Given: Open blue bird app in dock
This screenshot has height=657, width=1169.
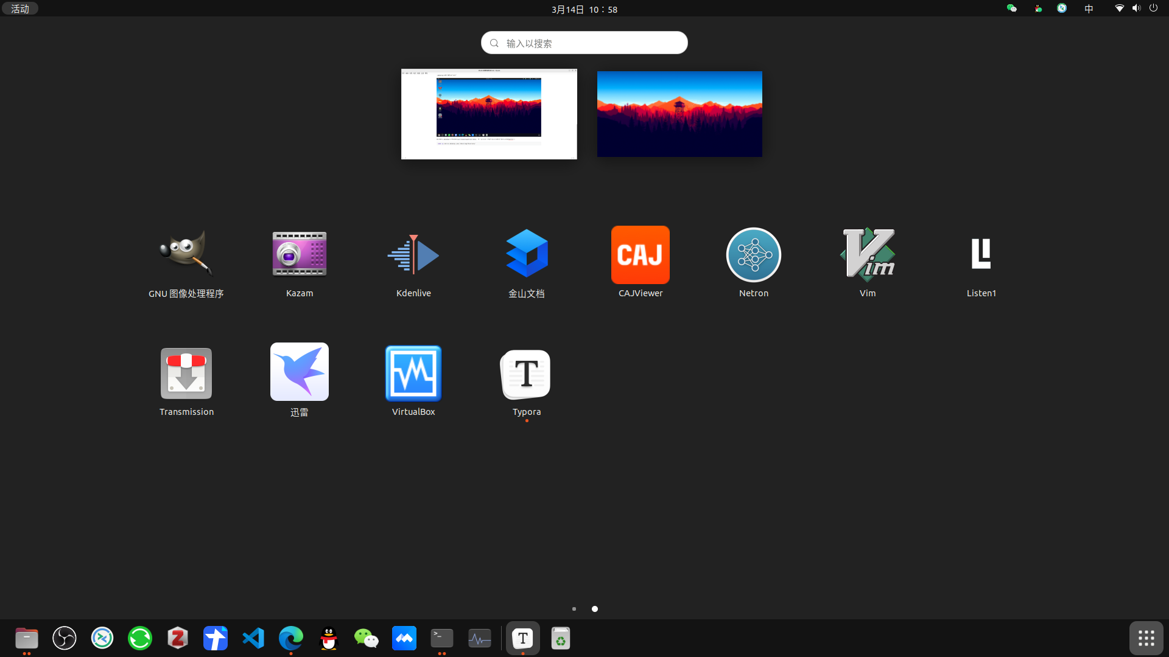Looking at the screenshot, I should click(216, 638).
